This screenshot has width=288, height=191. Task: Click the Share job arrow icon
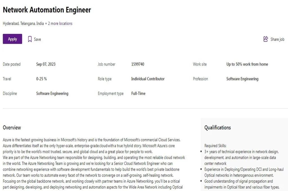(x=265, y=39)
